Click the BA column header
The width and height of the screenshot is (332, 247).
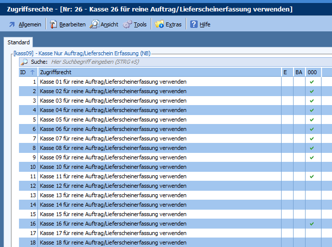[299, 73]
